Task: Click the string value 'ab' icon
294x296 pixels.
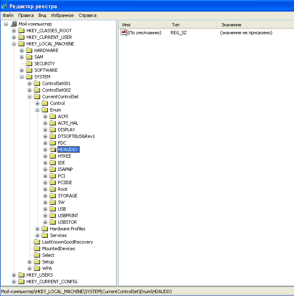Action: click(124, 33)
